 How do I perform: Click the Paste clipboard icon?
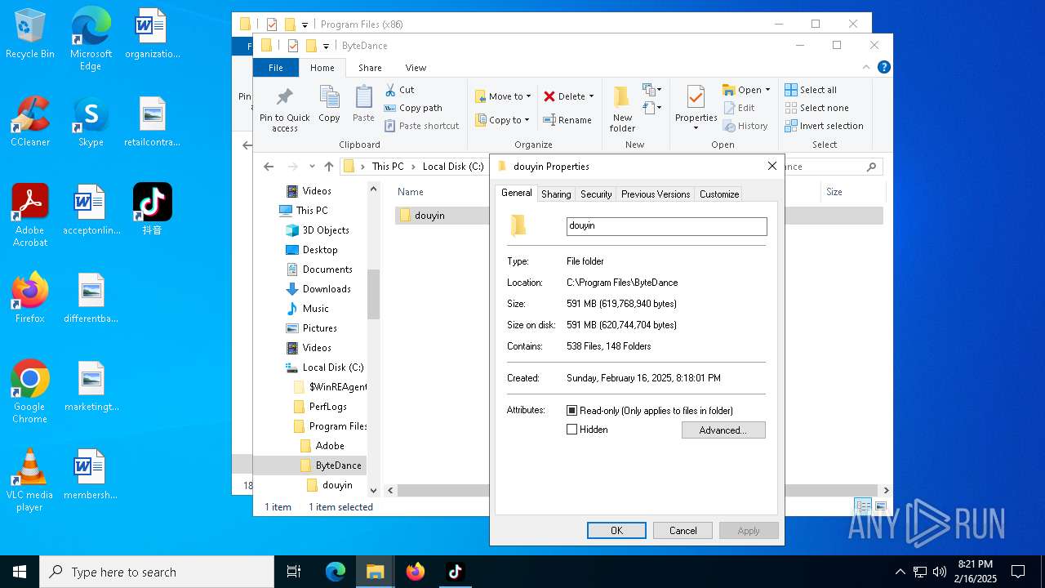point(363,105)
